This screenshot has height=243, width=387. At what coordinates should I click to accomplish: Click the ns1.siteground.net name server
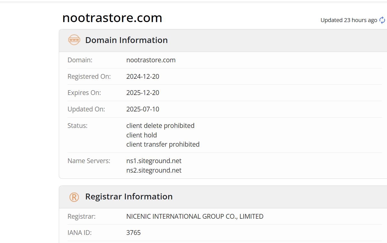tap(154, 161)
